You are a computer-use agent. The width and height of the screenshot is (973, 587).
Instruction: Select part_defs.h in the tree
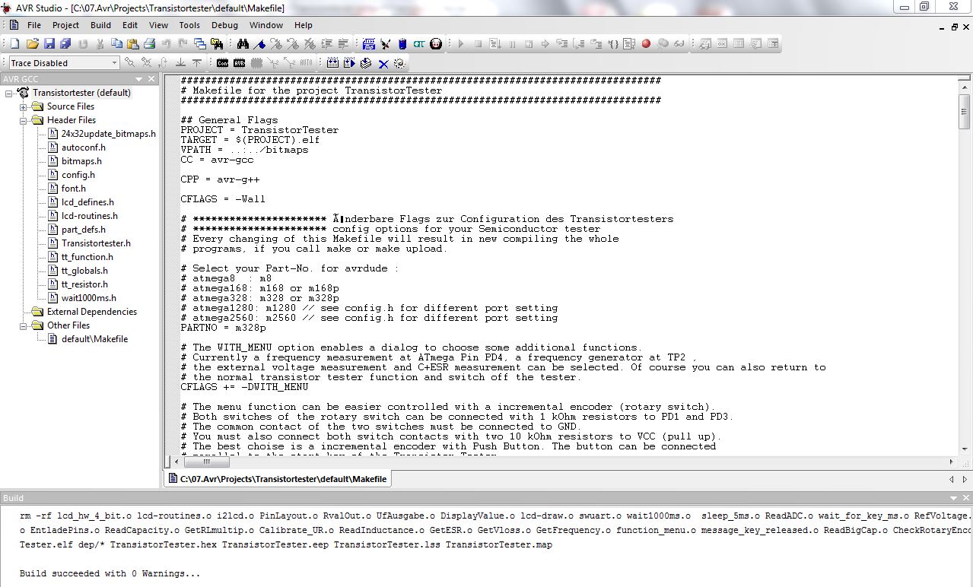coord(84,230)
